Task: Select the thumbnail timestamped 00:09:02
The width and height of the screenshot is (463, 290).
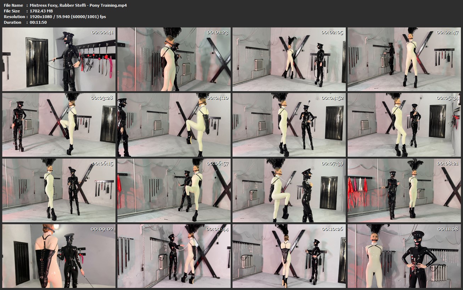Action: click(59, 256)
